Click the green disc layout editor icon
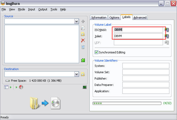Image resolution: width=177 pixels, height=120 pixels. 83,60
